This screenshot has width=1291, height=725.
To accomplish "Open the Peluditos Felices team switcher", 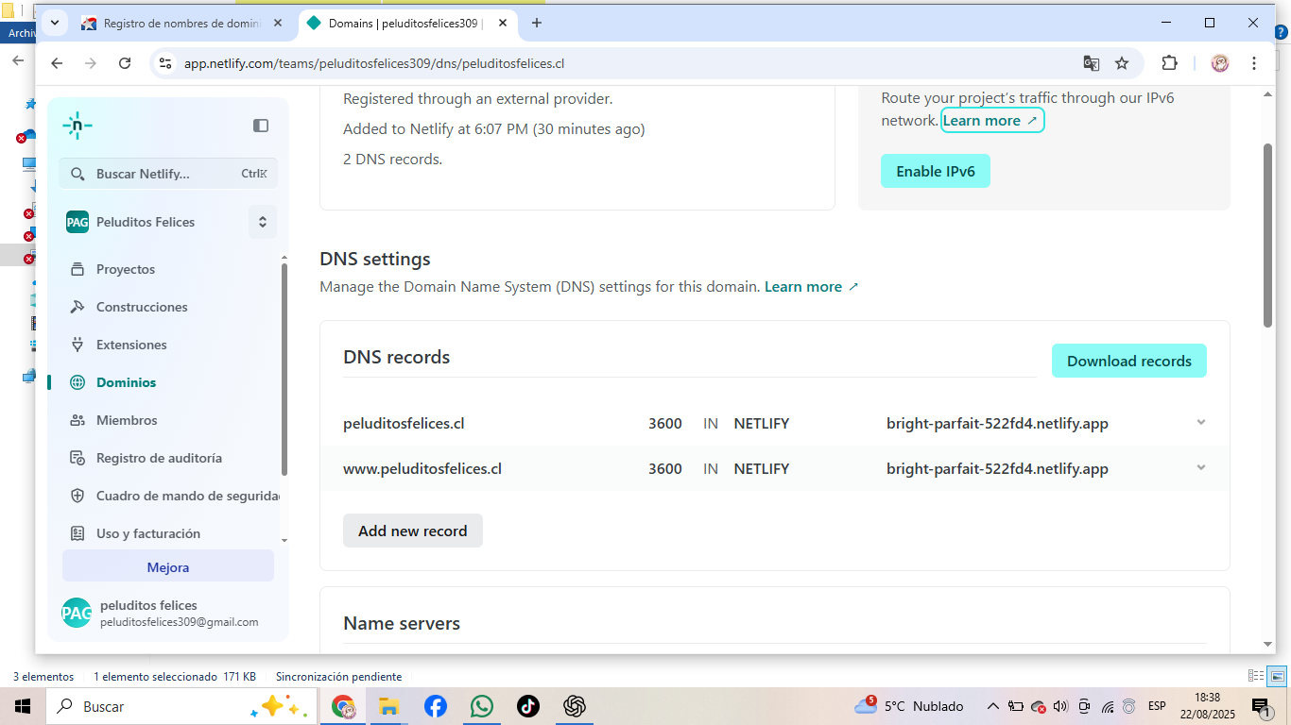I will click(x=263, y=222).
